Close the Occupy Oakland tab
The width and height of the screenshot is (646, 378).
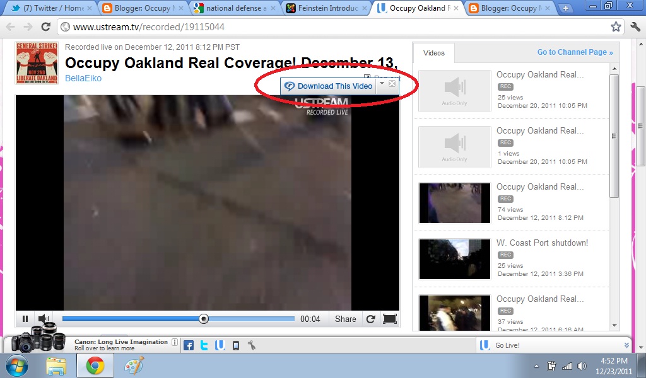456,8
